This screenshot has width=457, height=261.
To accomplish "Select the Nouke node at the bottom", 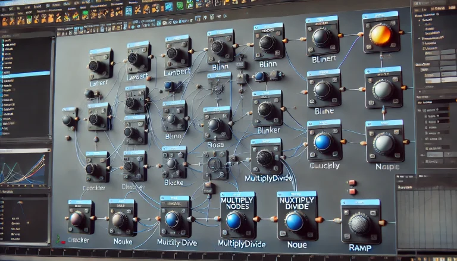I will tap(121, 221).
